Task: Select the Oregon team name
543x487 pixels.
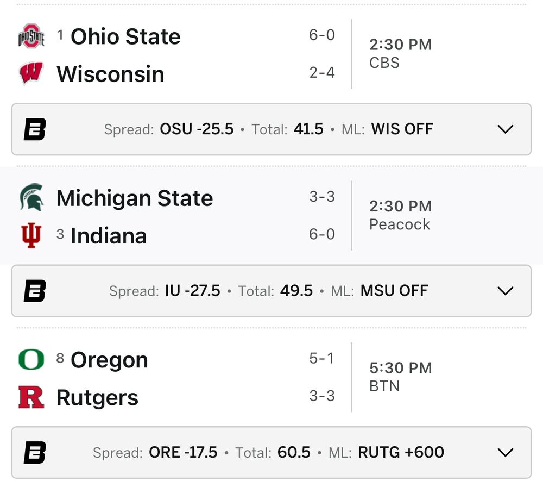Action: [x=109, y=360]
